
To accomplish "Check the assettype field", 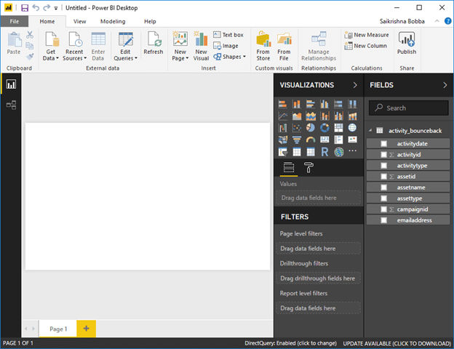I will (384, 198).
